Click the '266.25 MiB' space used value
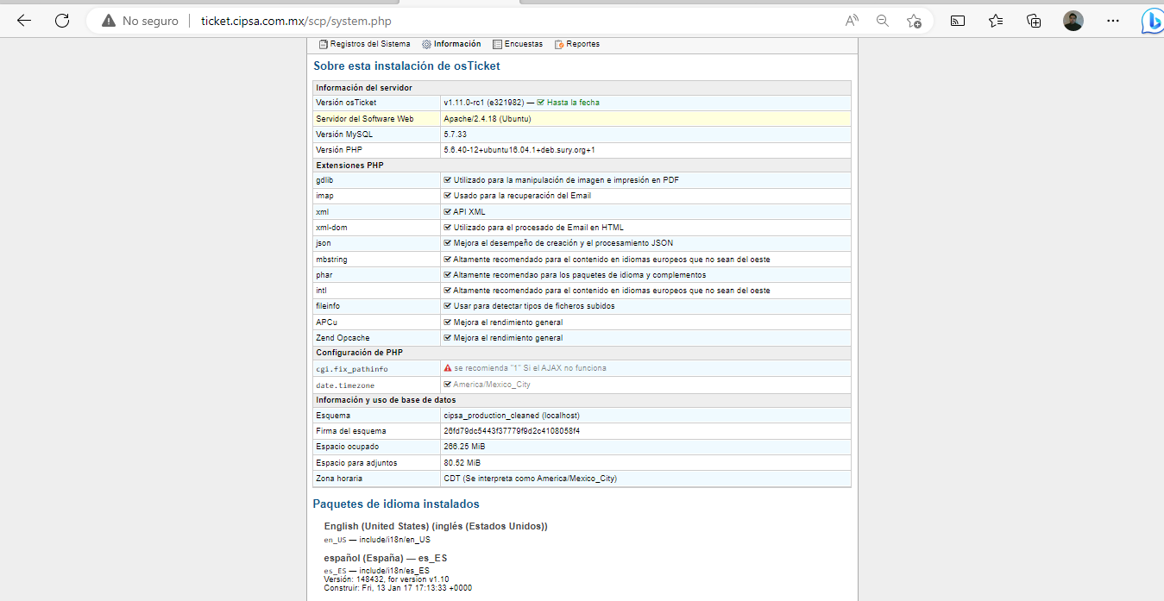 click(x=465, y=447)
